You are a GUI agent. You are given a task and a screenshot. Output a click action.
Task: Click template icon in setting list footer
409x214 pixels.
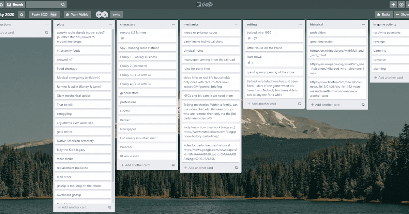(300, 104)
